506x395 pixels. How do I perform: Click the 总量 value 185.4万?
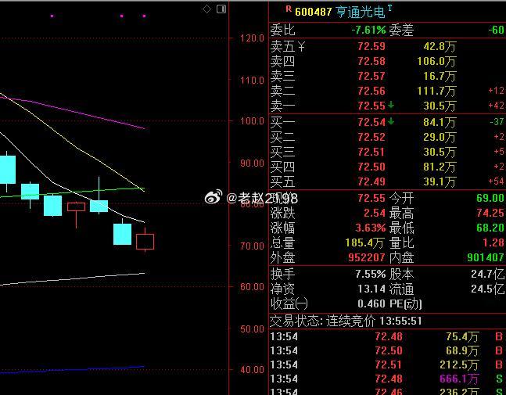tap(364, 242)
